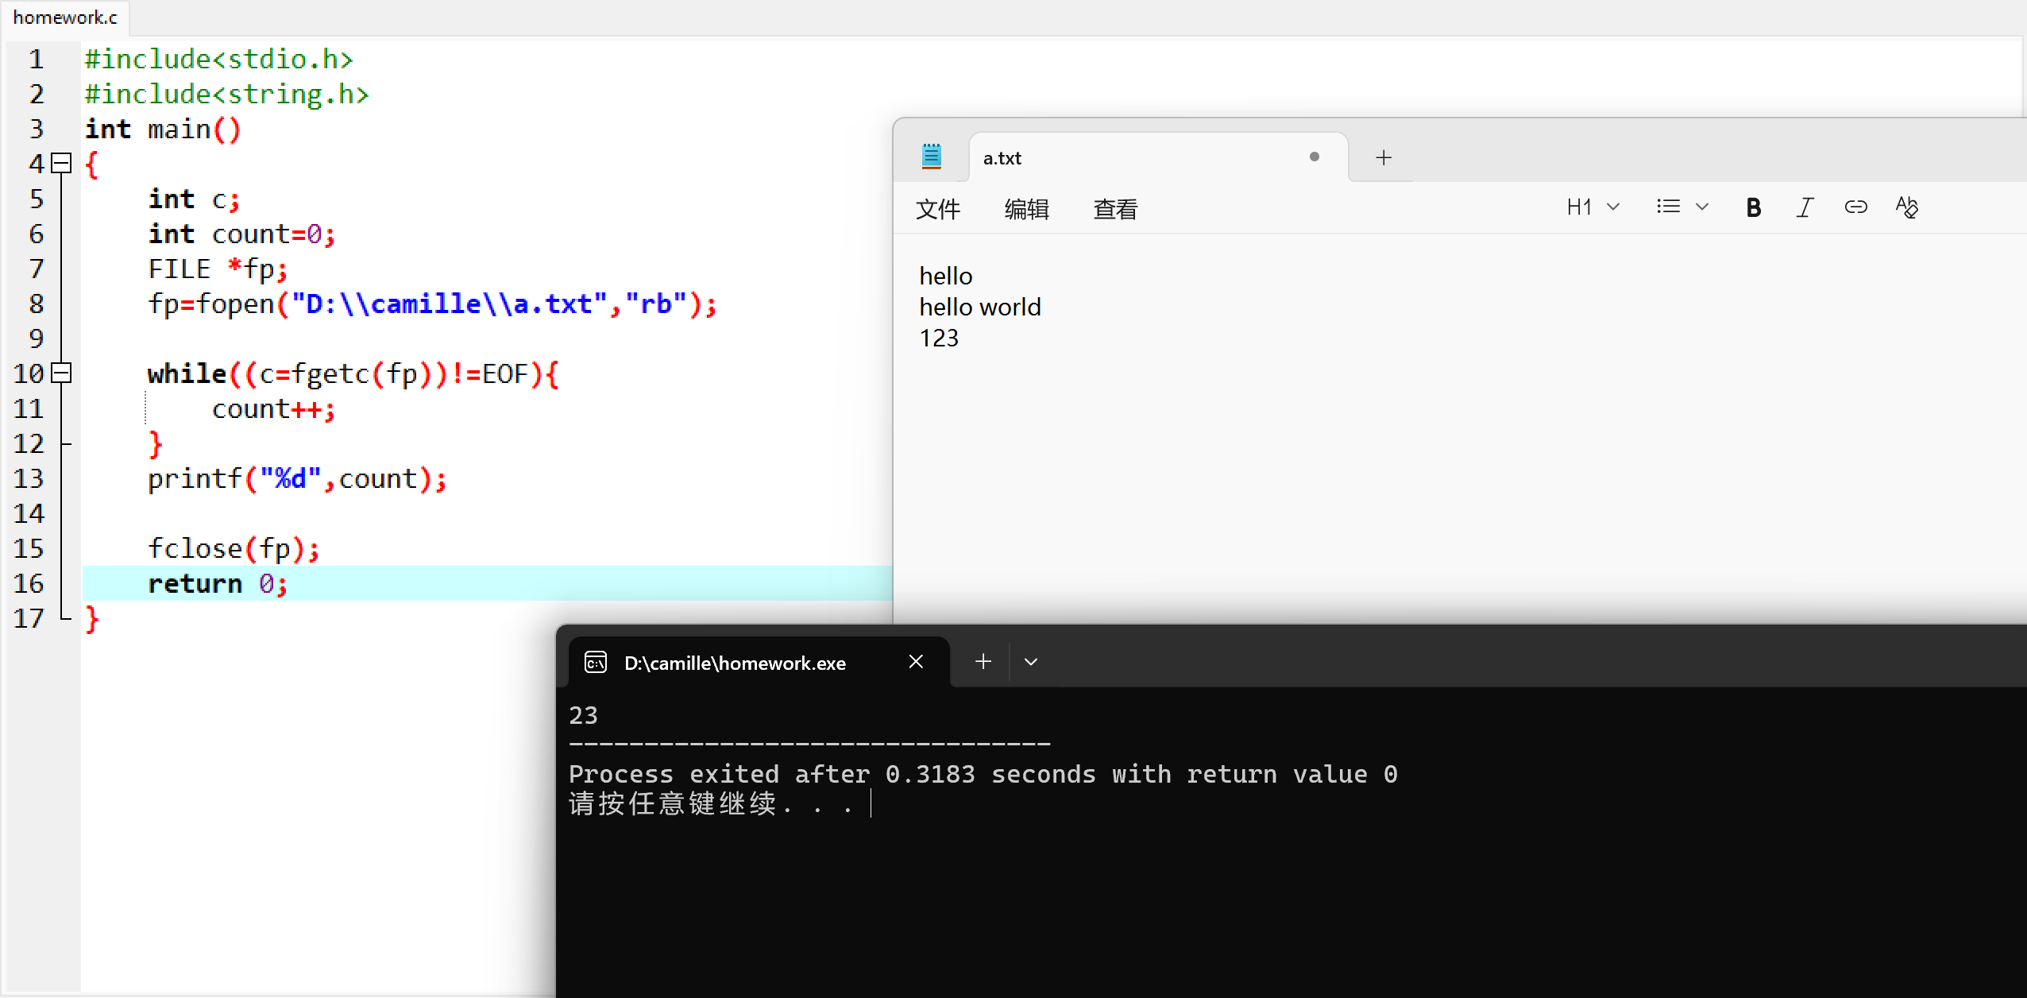This screenshot has width=2027, height=998.
Task: Click the Italic formatting icon
Action: point(1805,207)
